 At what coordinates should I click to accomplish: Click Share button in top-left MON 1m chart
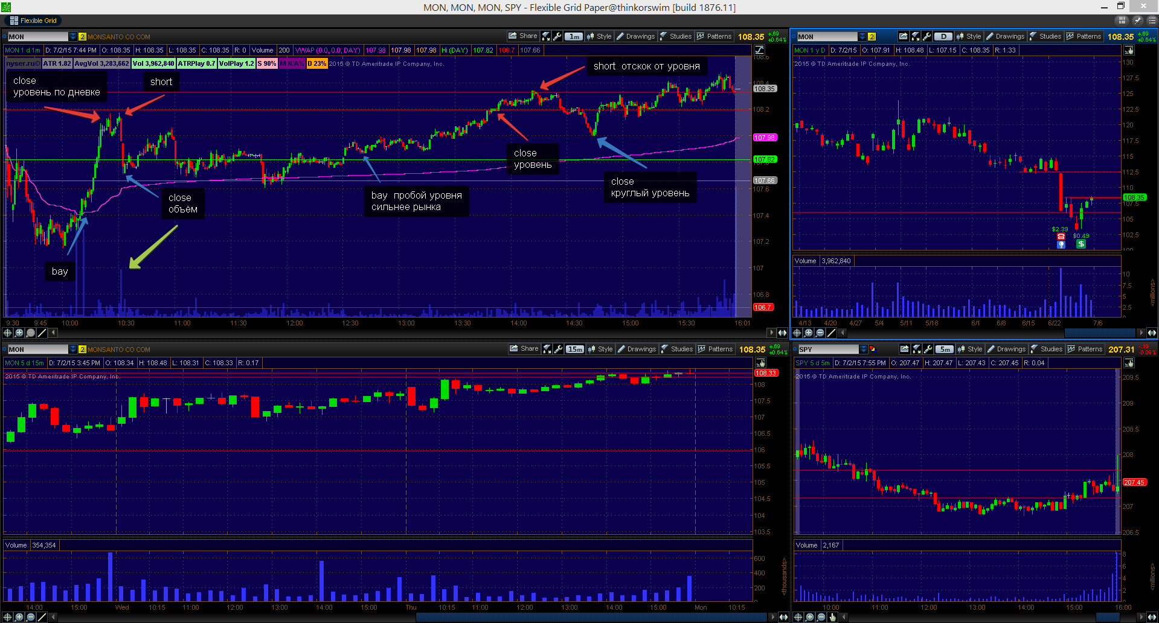click(523, 36)
